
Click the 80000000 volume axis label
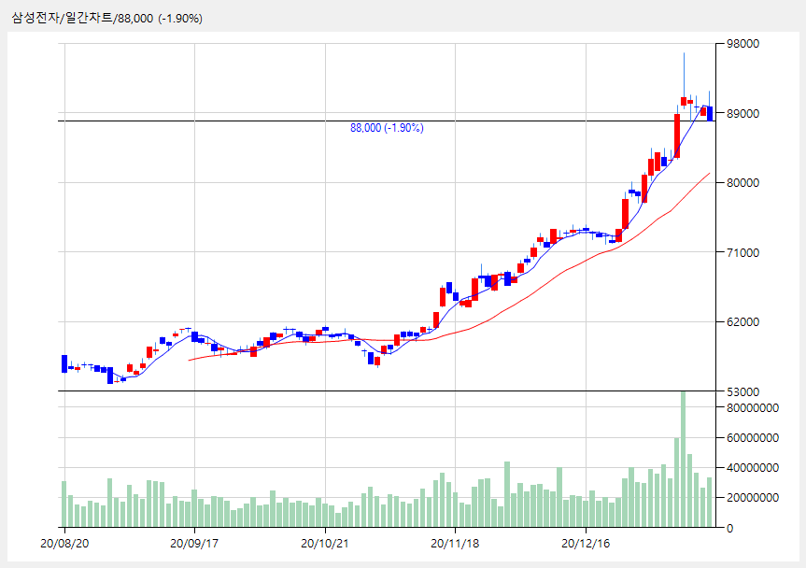pos(753,407)
